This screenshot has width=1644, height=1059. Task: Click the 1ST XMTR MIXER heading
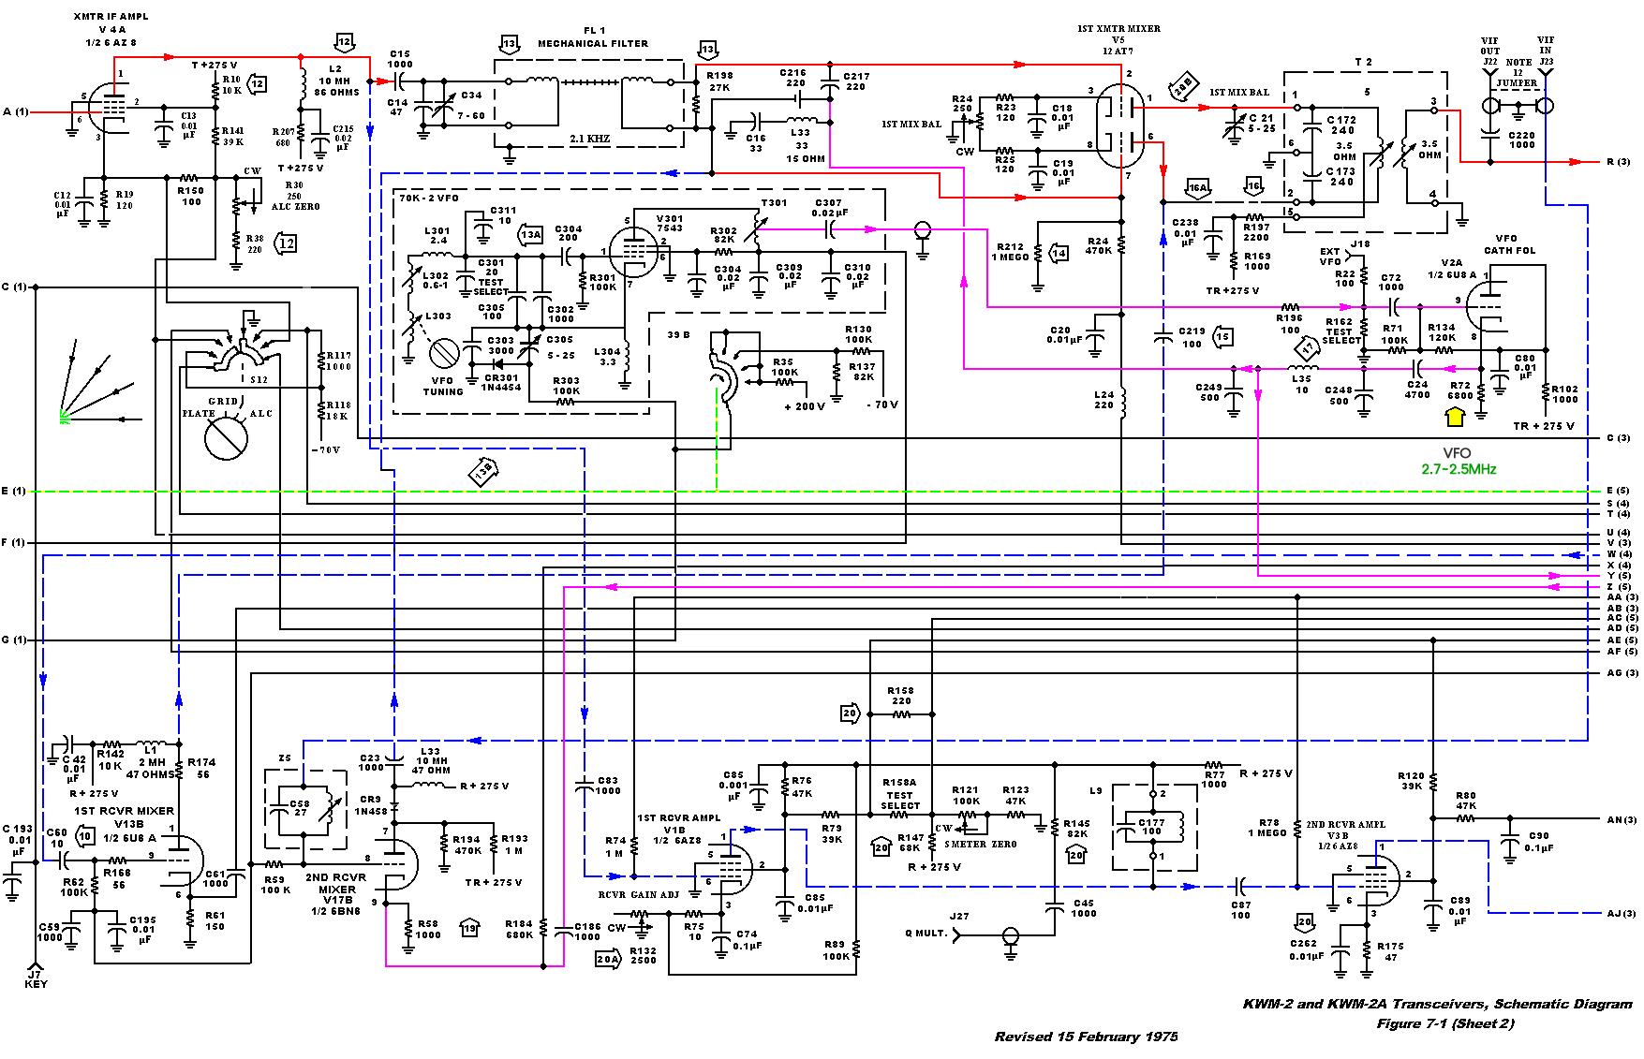click(1118, 29)
